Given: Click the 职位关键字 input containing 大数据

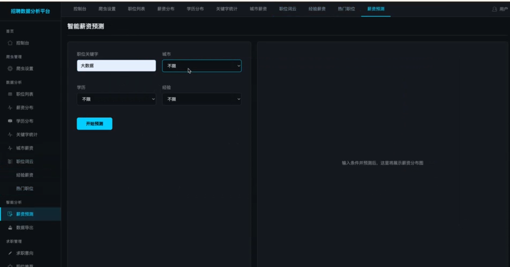Looking at the screenshot, I should pyautogui.click(x=116, y=66).
